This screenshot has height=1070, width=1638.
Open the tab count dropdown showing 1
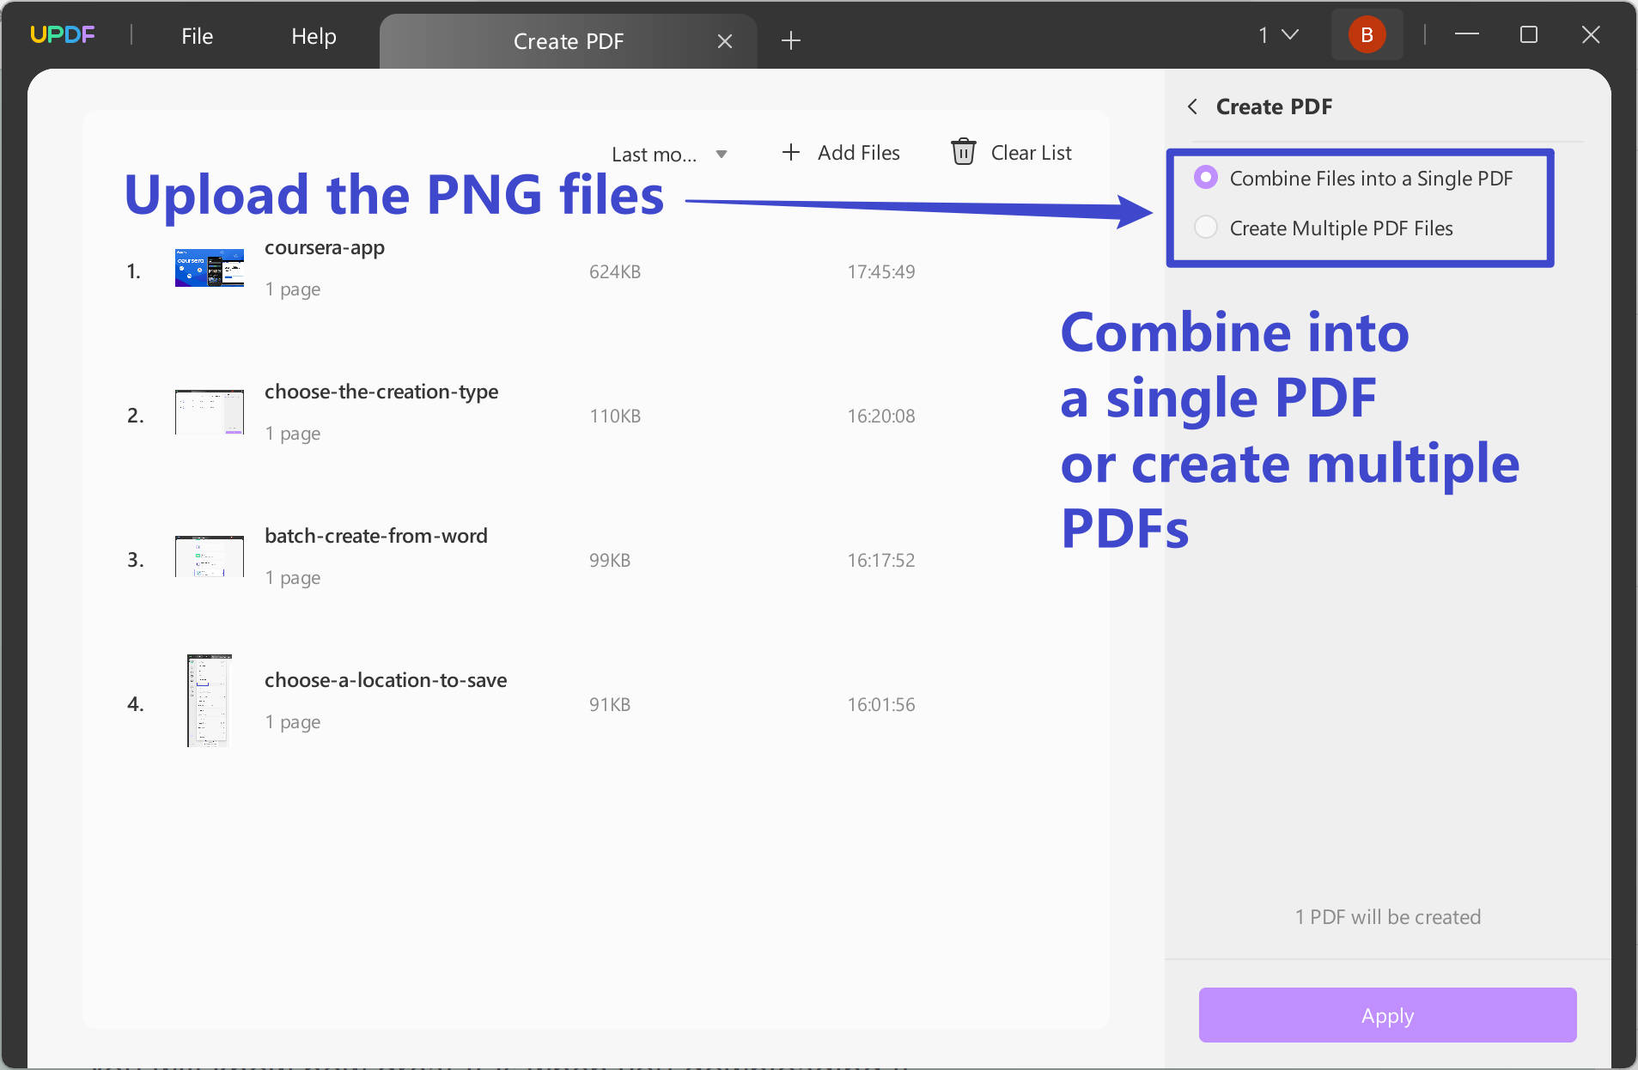tap(1277, 34)
